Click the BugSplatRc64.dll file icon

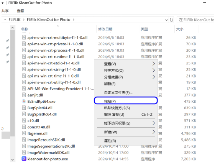pyautogui.click(x=24, y=114)
